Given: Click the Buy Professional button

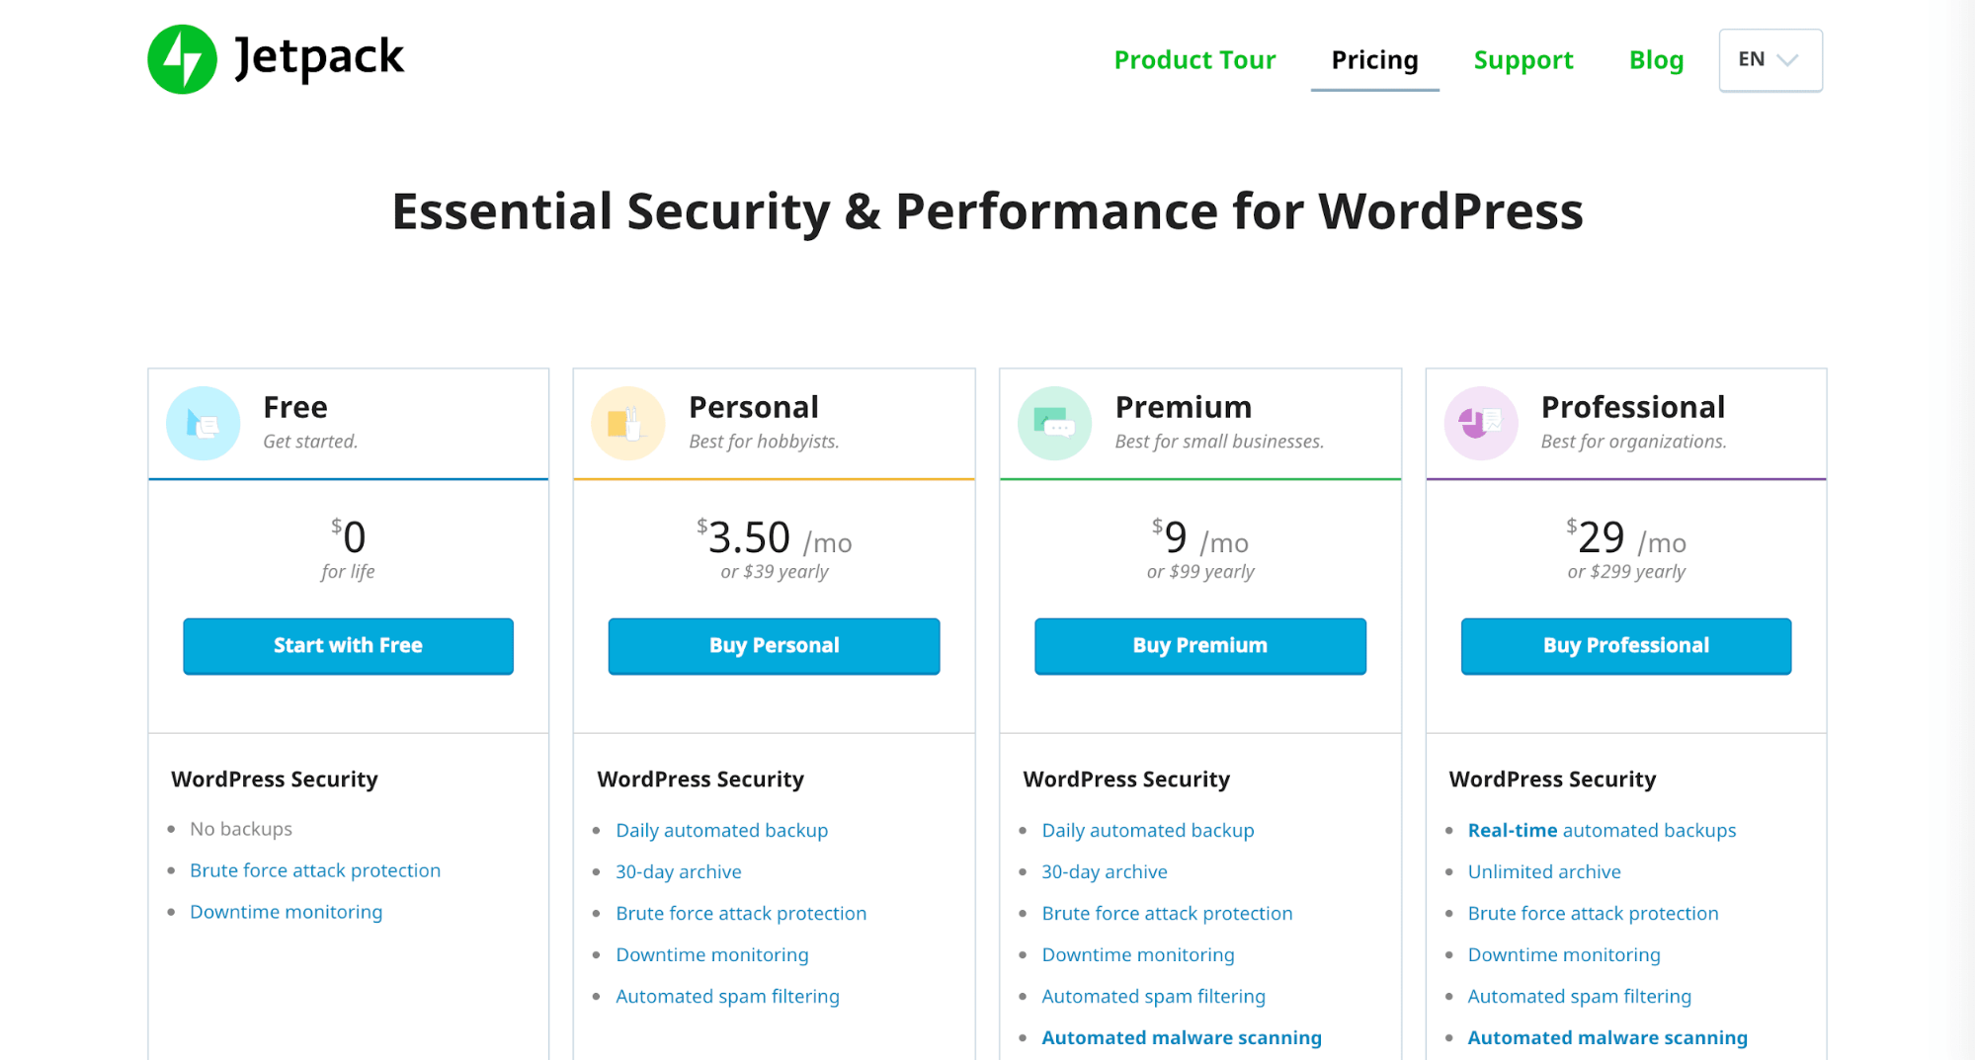Looking at the screenshot, I should (x=1625, y=646).
